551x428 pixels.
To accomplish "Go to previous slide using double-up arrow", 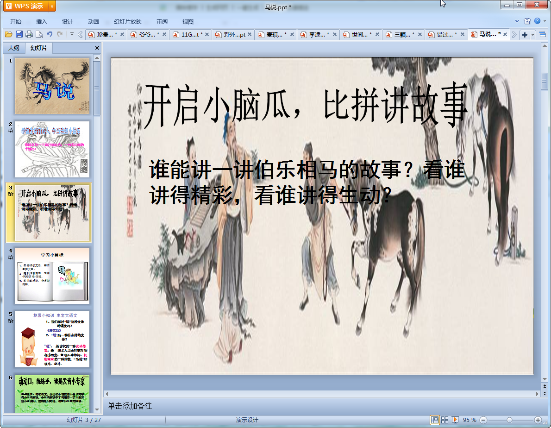I will click(x=545, y=386).
